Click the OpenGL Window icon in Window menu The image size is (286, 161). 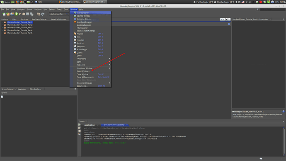[75, 16]
